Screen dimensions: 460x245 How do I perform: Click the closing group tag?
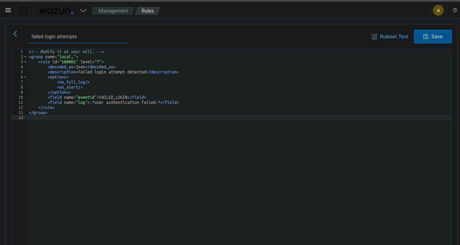[38, 113]
